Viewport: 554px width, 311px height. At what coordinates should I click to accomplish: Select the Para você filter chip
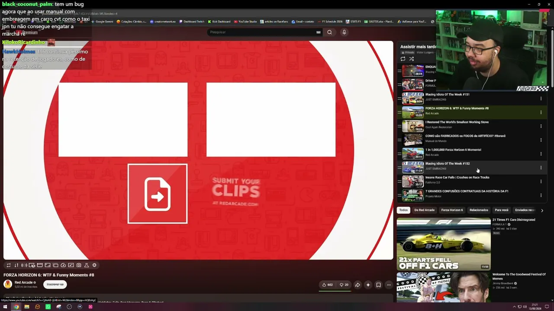(502, 210)
